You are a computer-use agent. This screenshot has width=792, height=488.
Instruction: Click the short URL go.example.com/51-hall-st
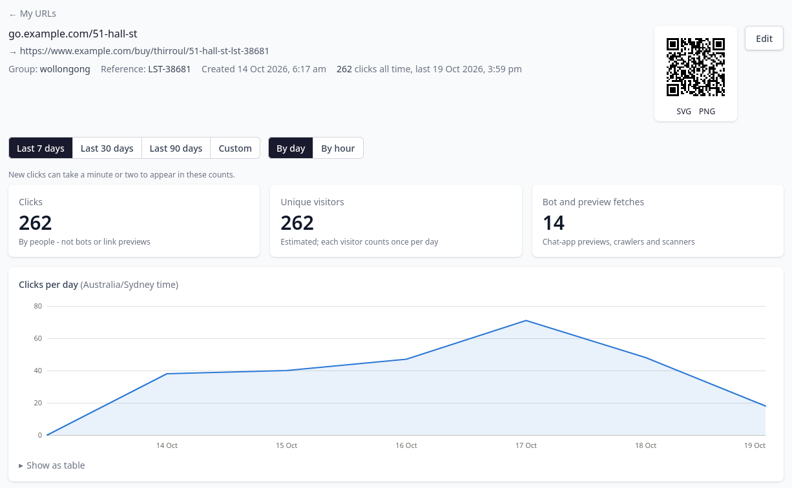pyautogui.click(x=73, y=34)
